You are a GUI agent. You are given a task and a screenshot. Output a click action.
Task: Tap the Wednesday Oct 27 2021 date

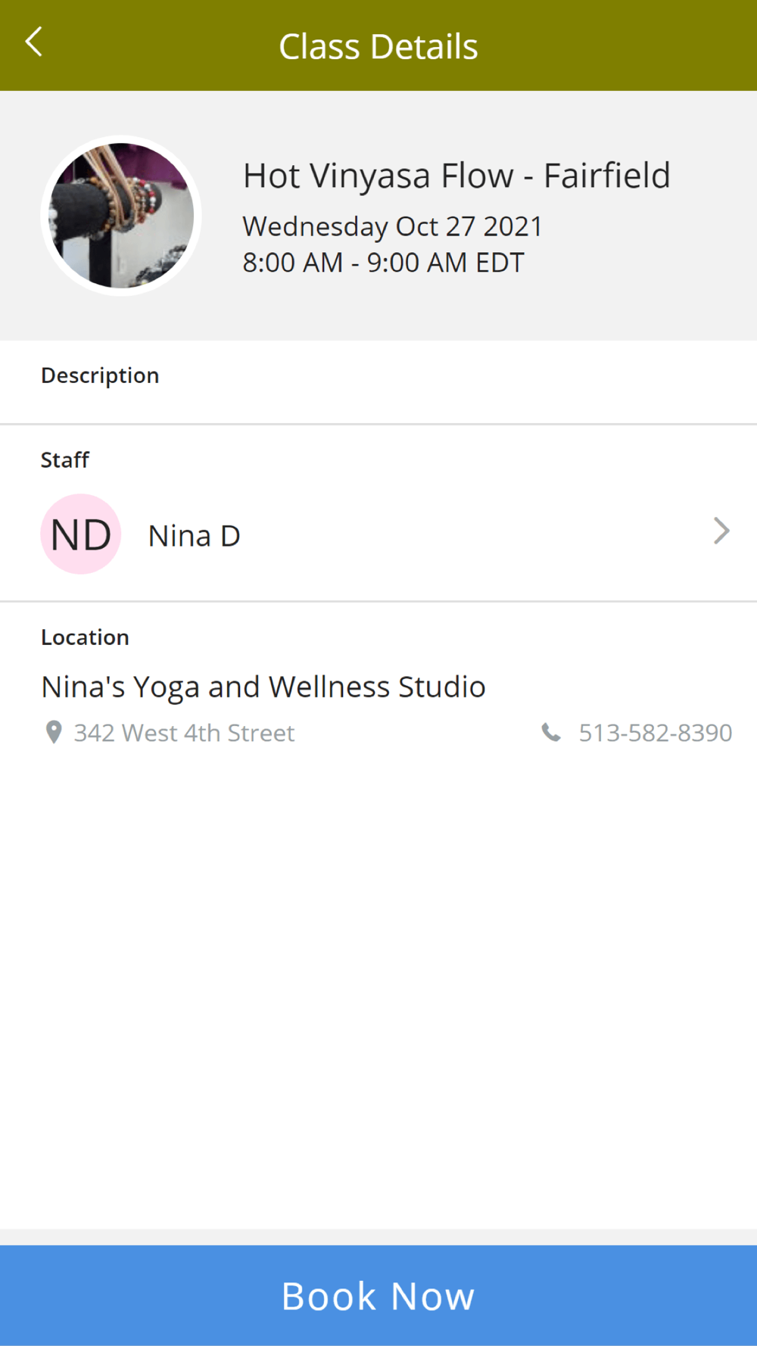[x=392, y=226]
